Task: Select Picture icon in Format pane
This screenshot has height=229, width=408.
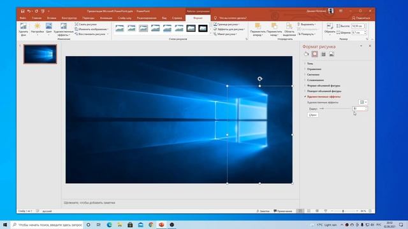Action: coord(331,54)
